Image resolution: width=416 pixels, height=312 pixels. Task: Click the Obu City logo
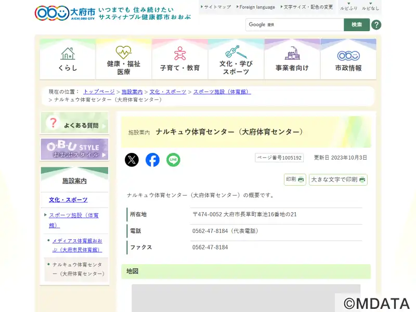coord(65,12)
